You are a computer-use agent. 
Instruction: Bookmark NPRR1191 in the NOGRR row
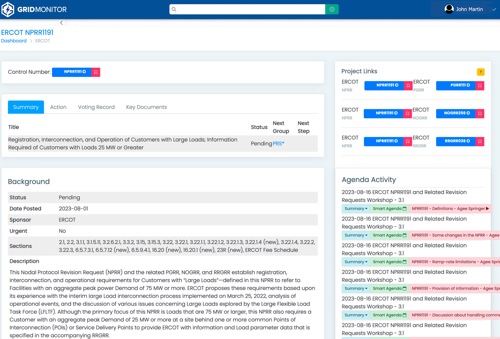point(407,114)
